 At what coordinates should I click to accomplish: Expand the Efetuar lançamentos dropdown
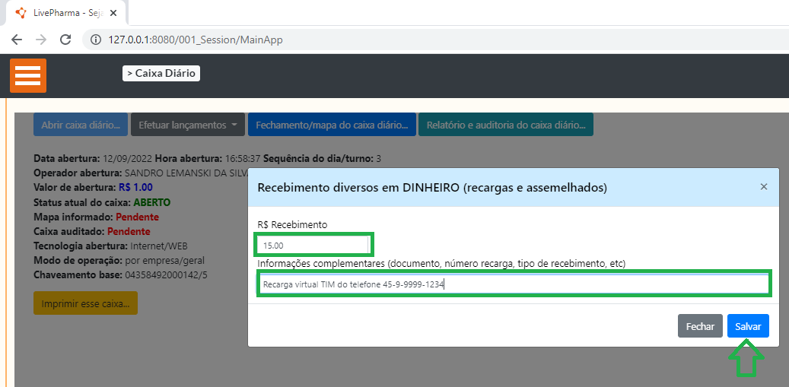pos(187,125)
